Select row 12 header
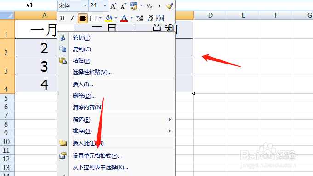Viewport: 313px width, 176px height. [x=7, y=159]
